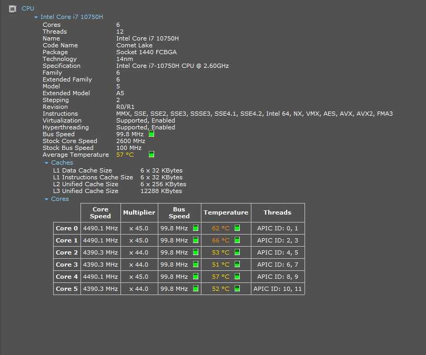
Task: Click the 66 °C temperature value
Action: tap(220, 240)
